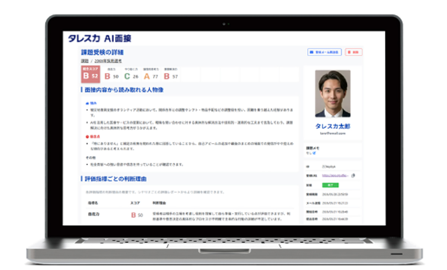
Task: Click the 課題受検の詳細 page title
Action: tap(102, 53)
